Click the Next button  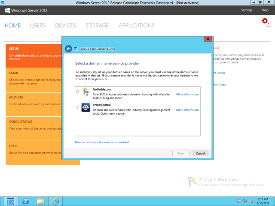click(x=181, y=154)
